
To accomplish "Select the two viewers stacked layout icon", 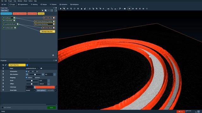I will coord(136,8).
